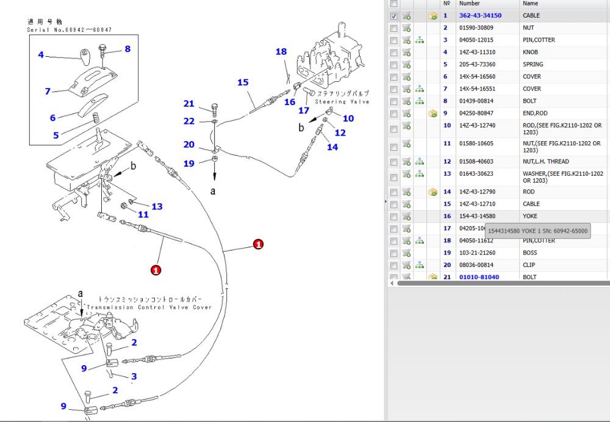
Task: Click package icon for CABLE 362-43-34150
Action: click(x=432, y=16)
